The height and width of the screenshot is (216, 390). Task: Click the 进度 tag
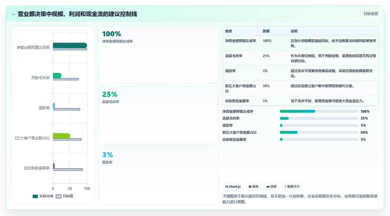pos(271,186)
